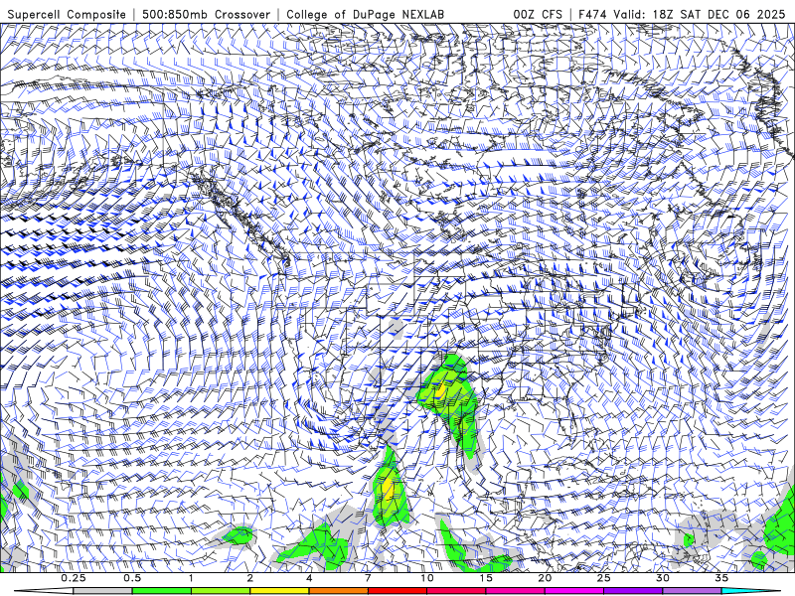Click the legend value 1
The width and height of the screenshot is (795, 596).
[191, 578]
